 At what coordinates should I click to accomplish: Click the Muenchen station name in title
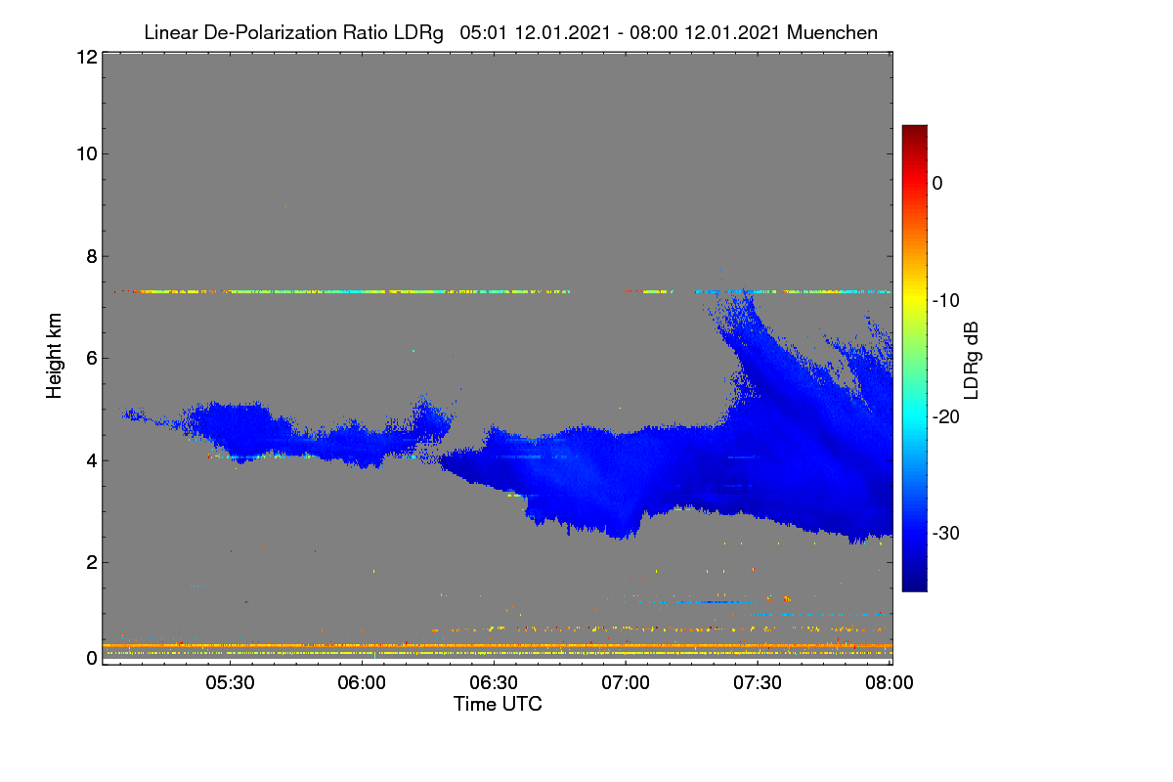point(832,32)
